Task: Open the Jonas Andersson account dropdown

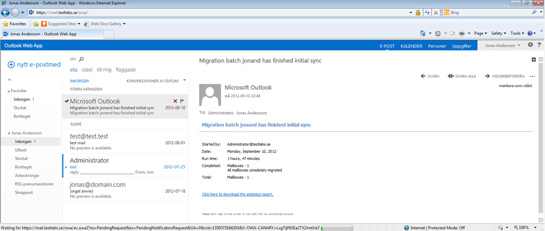Action: 502,46
